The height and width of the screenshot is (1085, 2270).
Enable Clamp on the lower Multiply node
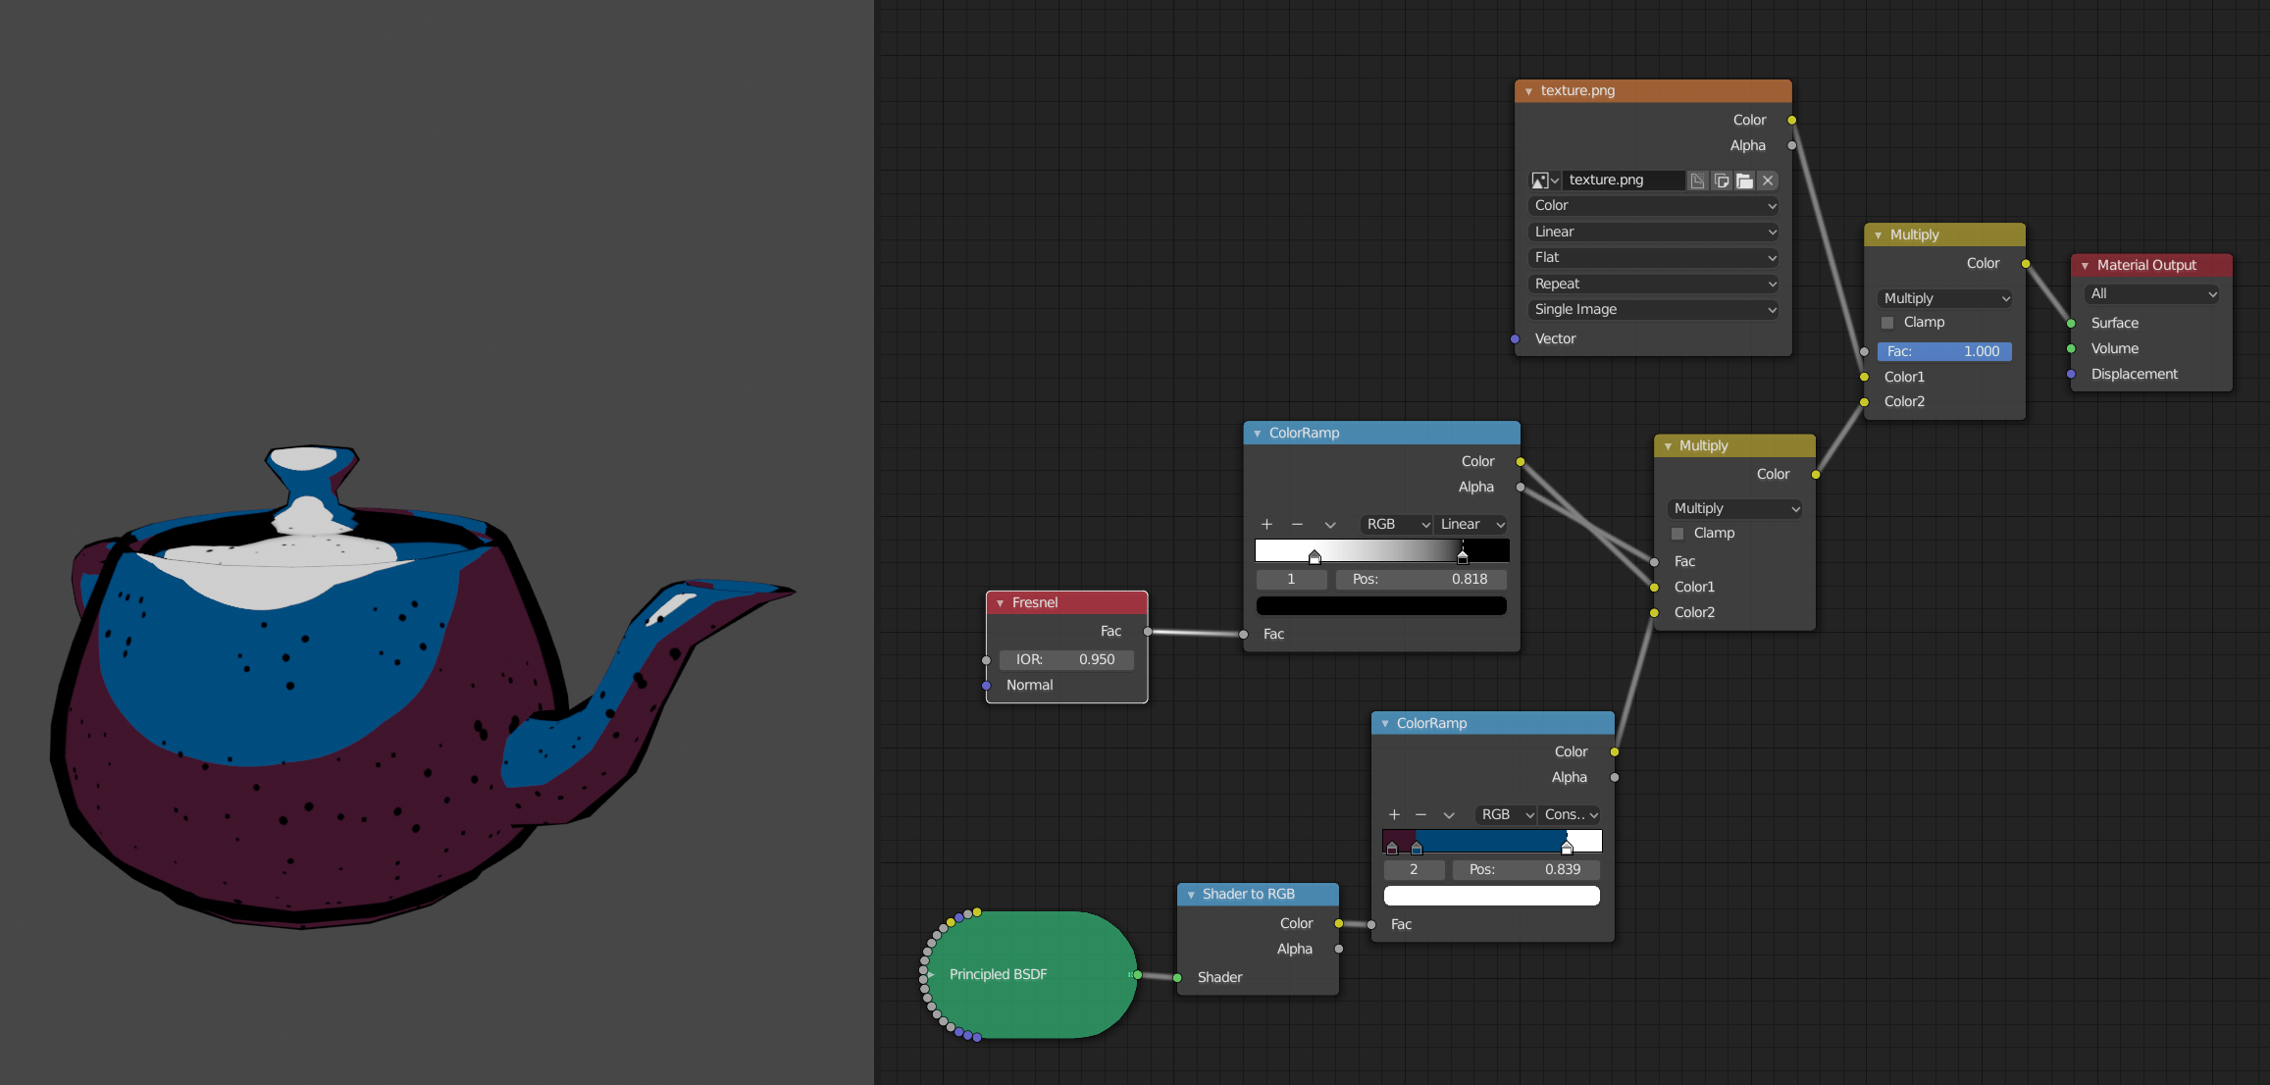coord(1677,533)
